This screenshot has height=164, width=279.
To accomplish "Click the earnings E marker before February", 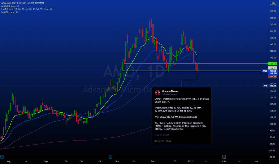I will [x=224, y=157].
